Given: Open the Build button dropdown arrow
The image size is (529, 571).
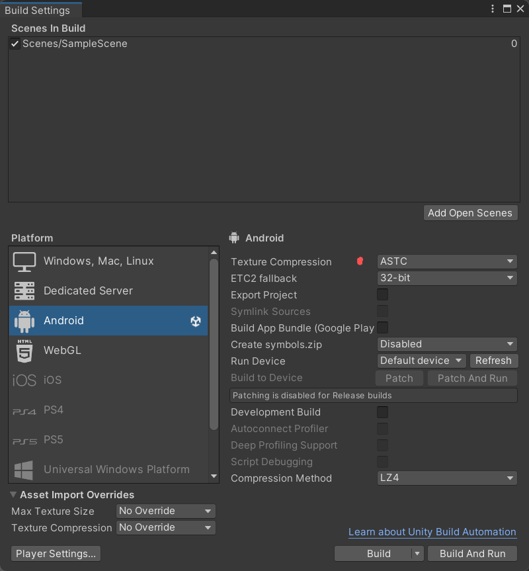Looking at the screenshot, I should point(417,554).
